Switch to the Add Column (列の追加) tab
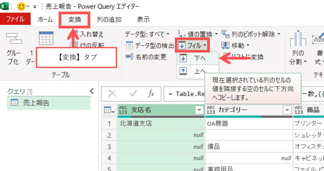The width and height of the screenshot is (324, 171). (109, 20)
